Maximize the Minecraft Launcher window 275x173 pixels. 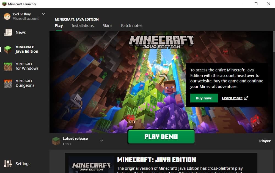256,4
